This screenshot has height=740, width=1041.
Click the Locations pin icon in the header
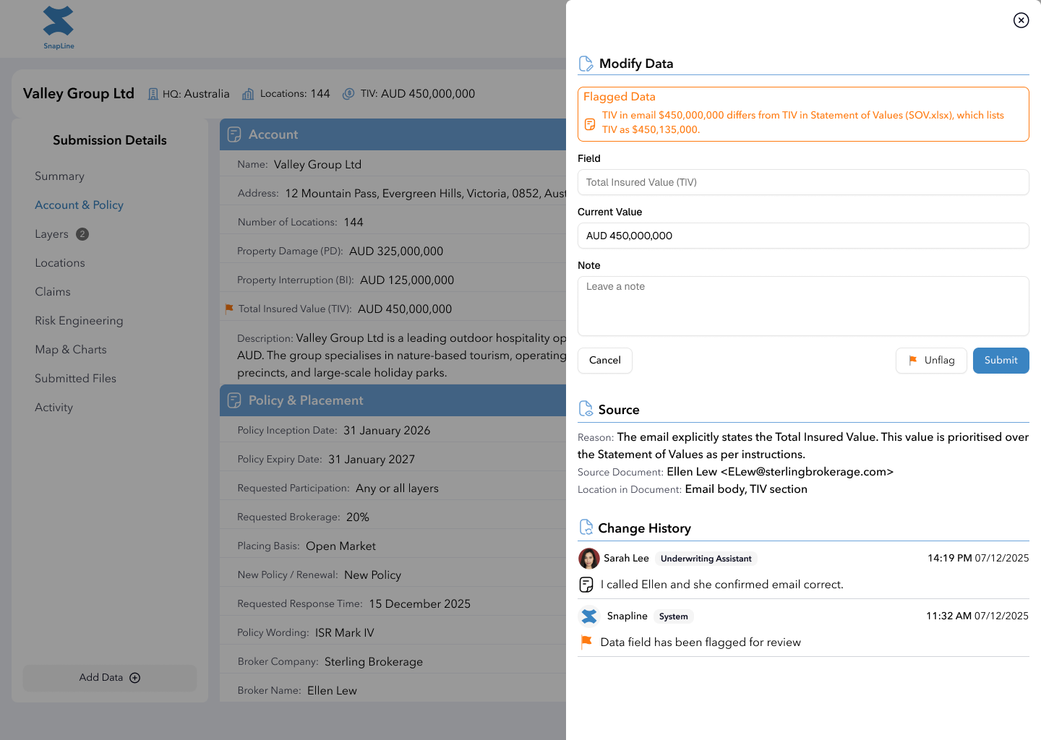(247, 93)
